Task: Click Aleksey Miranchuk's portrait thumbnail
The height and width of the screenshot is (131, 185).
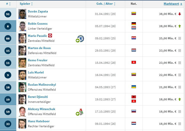Action: (22, 112)
